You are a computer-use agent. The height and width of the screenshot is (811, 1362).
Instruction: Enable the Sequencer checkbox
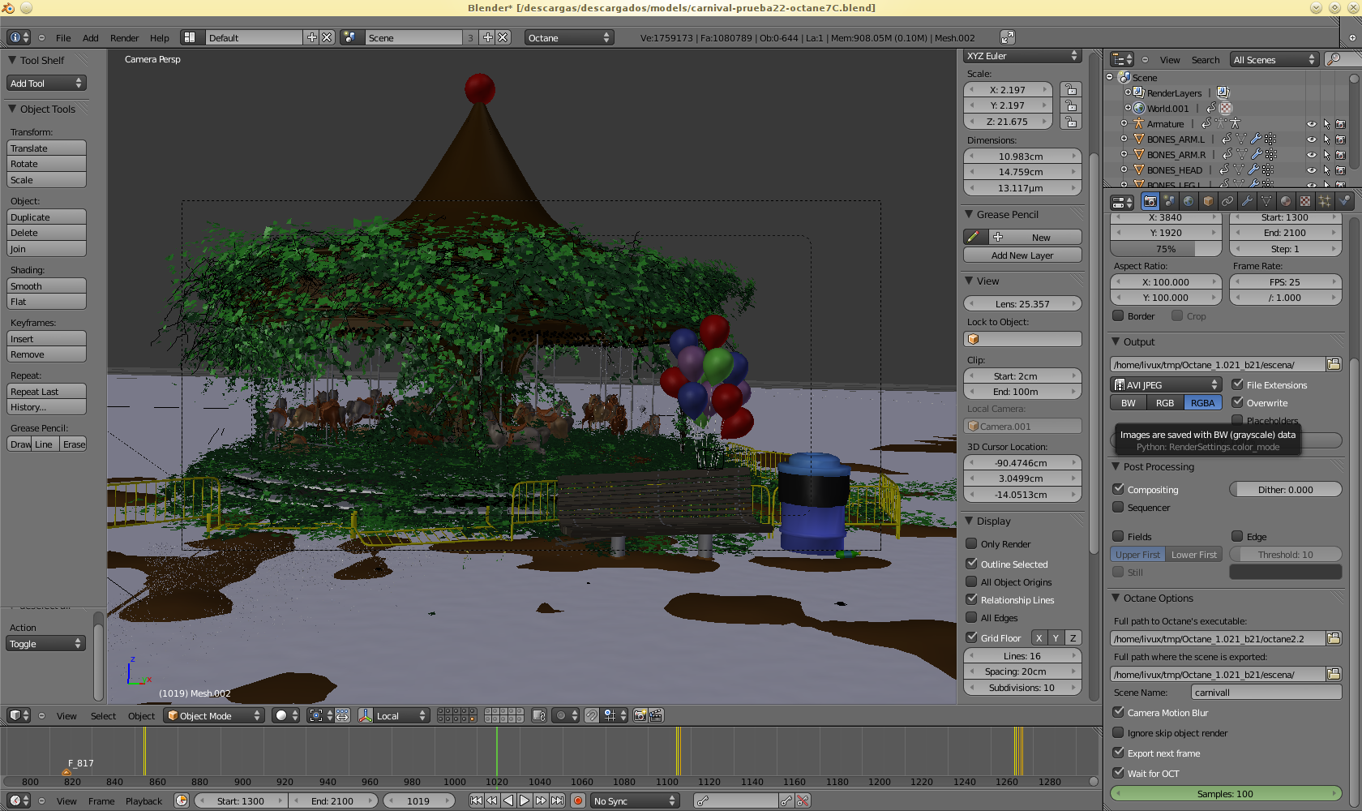pos(1118,507)
